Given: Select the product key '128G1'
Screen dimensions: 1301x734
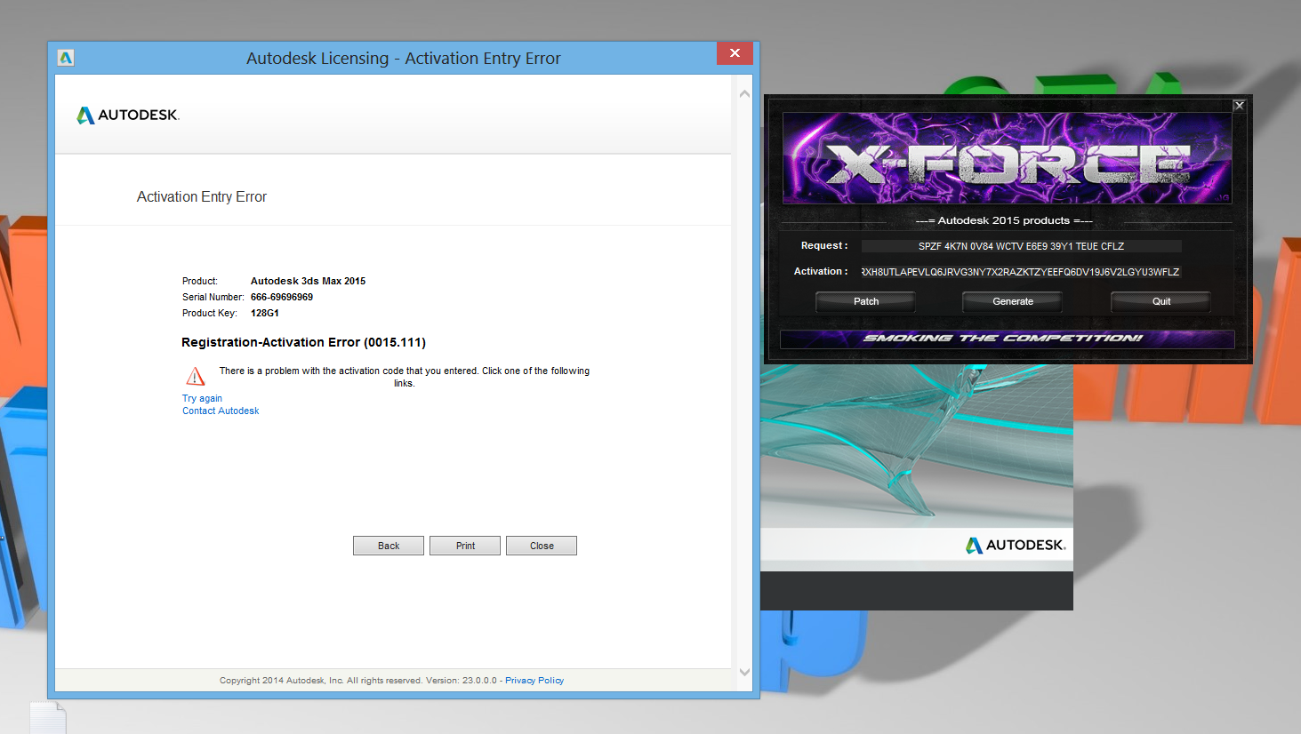Looking at the screenshot, I should coord(265,313).
